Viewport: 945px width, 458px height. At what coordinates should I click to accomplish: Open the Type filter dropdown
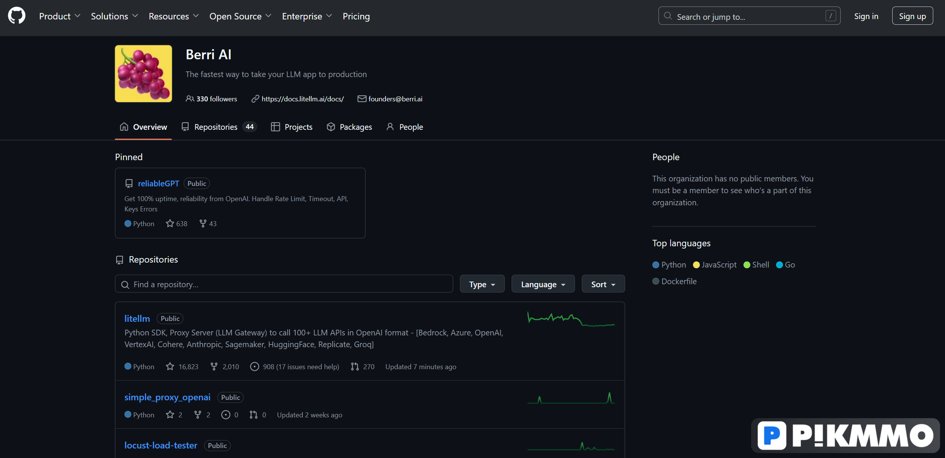482,284
